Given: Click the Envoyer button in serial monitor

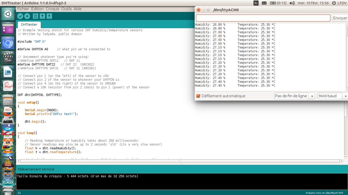Looking at the screenshot, I should pyautogui.click(x=340, y=18).
